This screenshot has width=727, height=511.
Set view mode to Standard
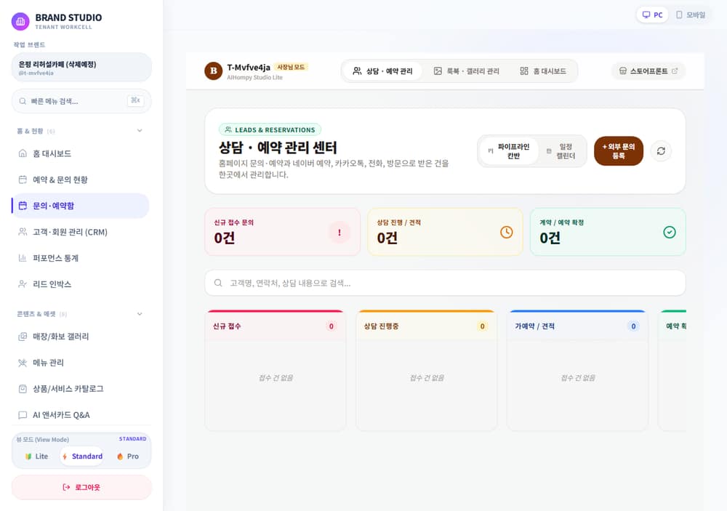83,456
